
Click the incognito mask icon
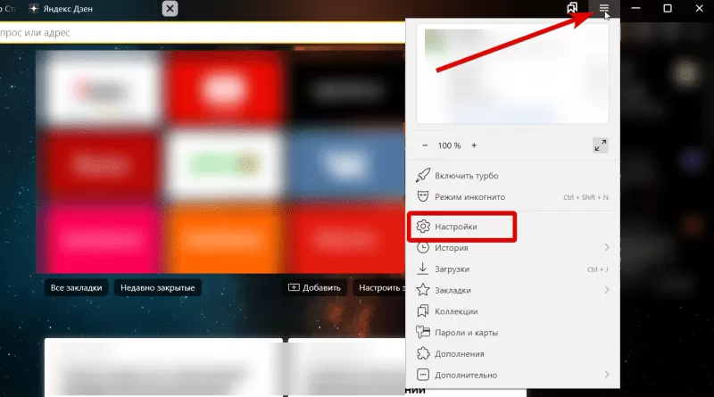[422, 196]
